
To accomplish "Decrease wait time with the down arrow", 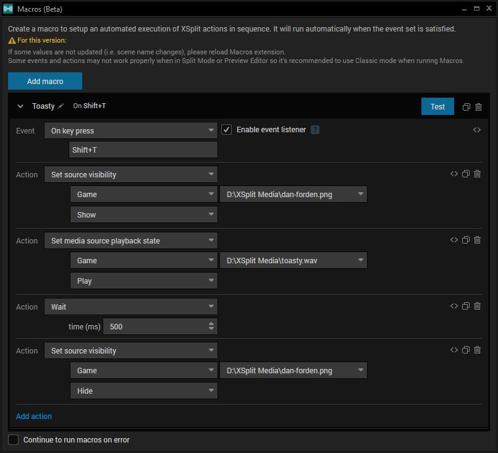I will [211, 329].
